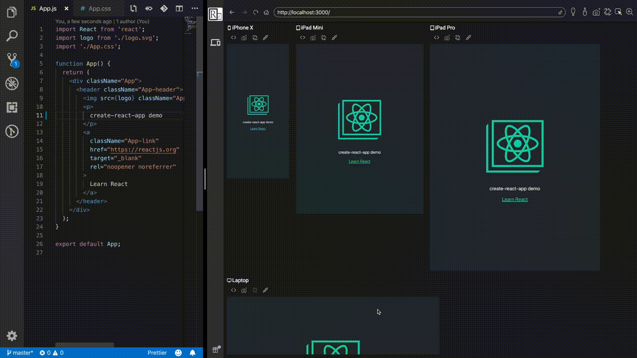The width and height of the screenshot is (637, 358).
Task: Click Learn React link in iPad Mini preview
Action: click(x=359, y=162)
